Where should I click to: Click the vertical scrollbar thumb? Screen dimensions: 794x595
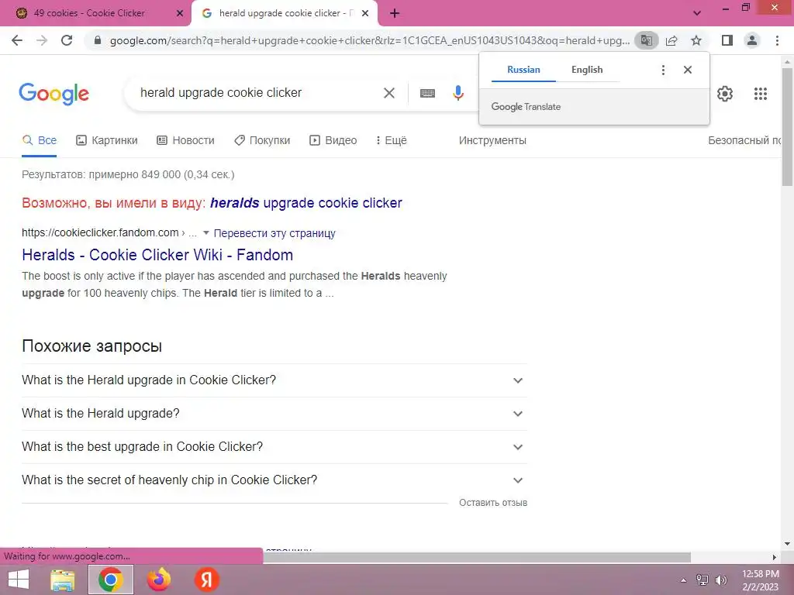(787, 126)
